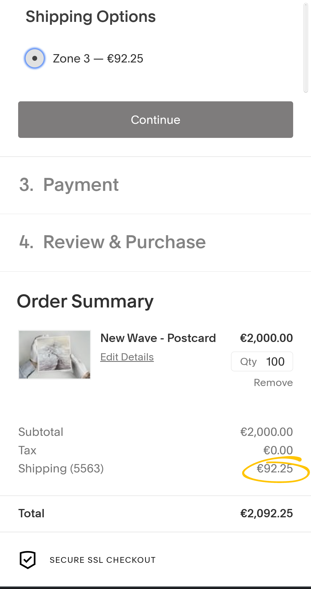
Task: Select the Zone 3 shipping radio button
Action: coord(35,58)
